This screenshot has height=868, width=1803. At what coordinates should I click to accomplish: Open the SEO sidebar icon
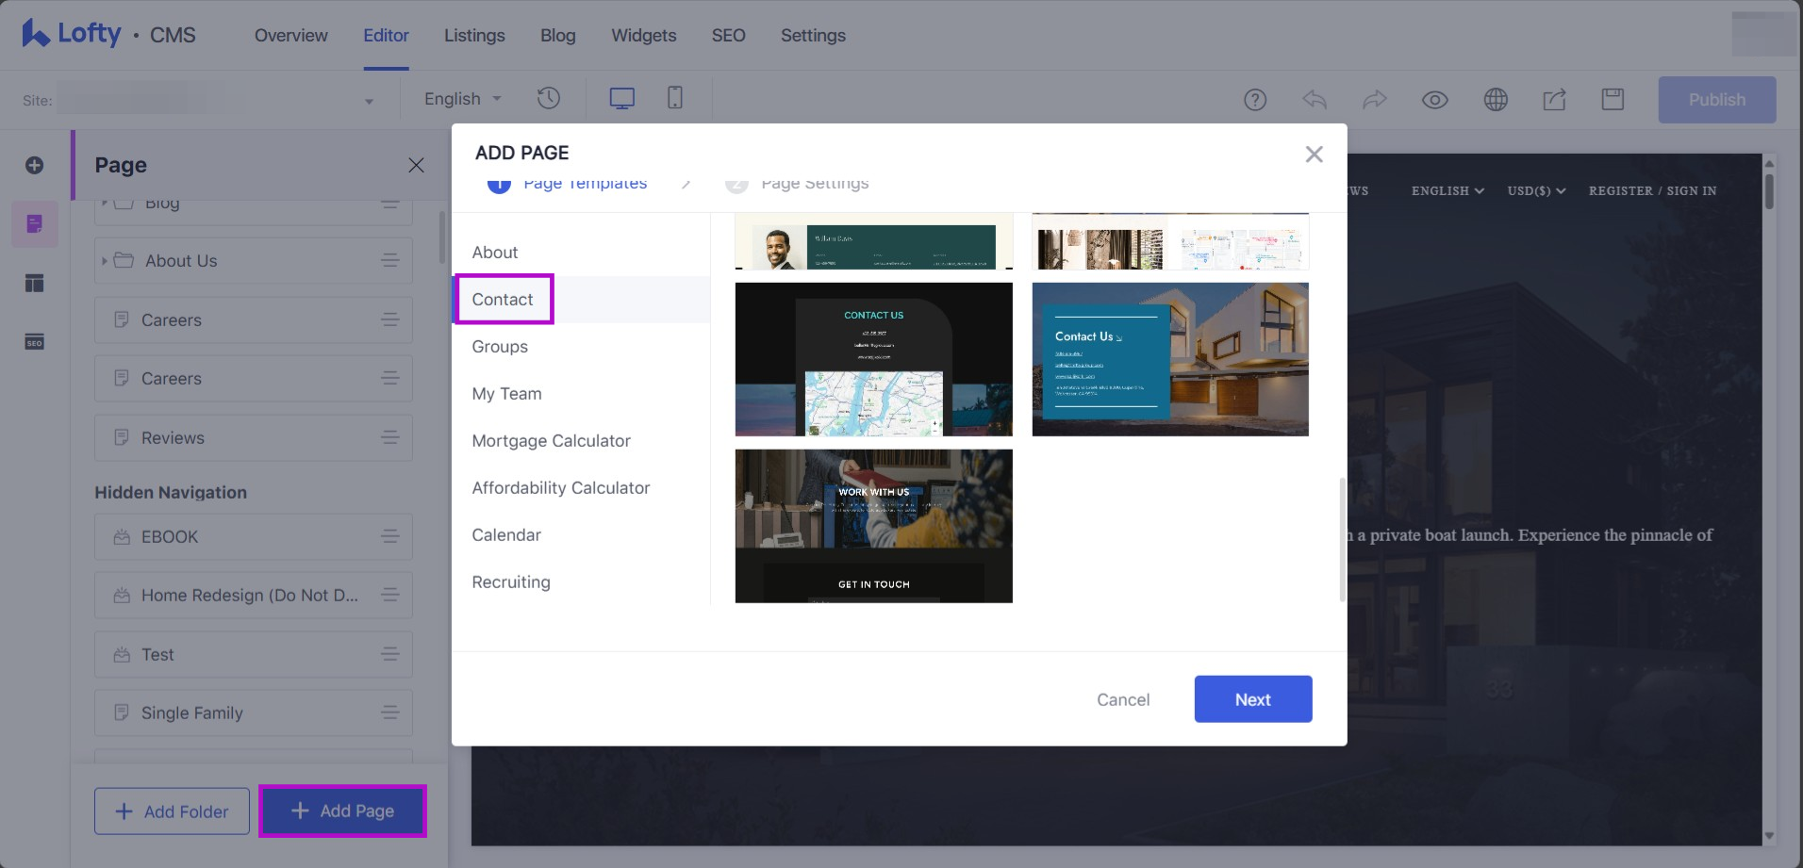pyautogui.click(x=35, y=342)
